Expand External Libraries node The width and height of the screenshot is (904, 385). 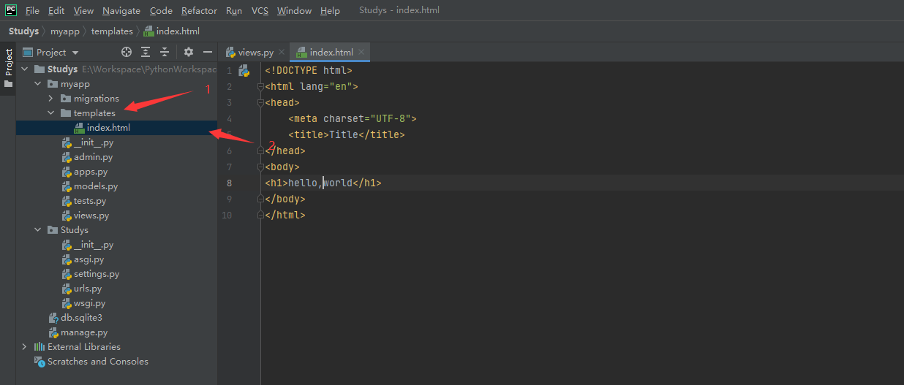[25, 347]
